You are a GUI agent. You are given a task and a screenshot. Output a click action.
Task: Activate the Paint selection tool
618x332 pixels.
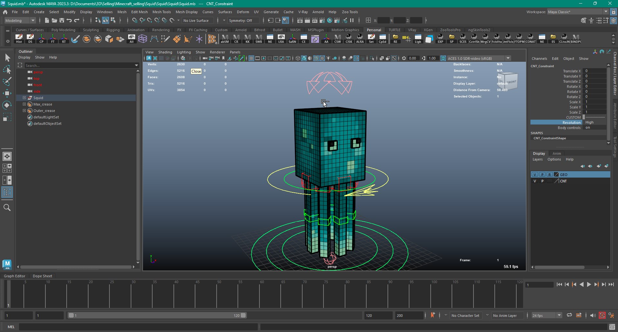(7, 81)
